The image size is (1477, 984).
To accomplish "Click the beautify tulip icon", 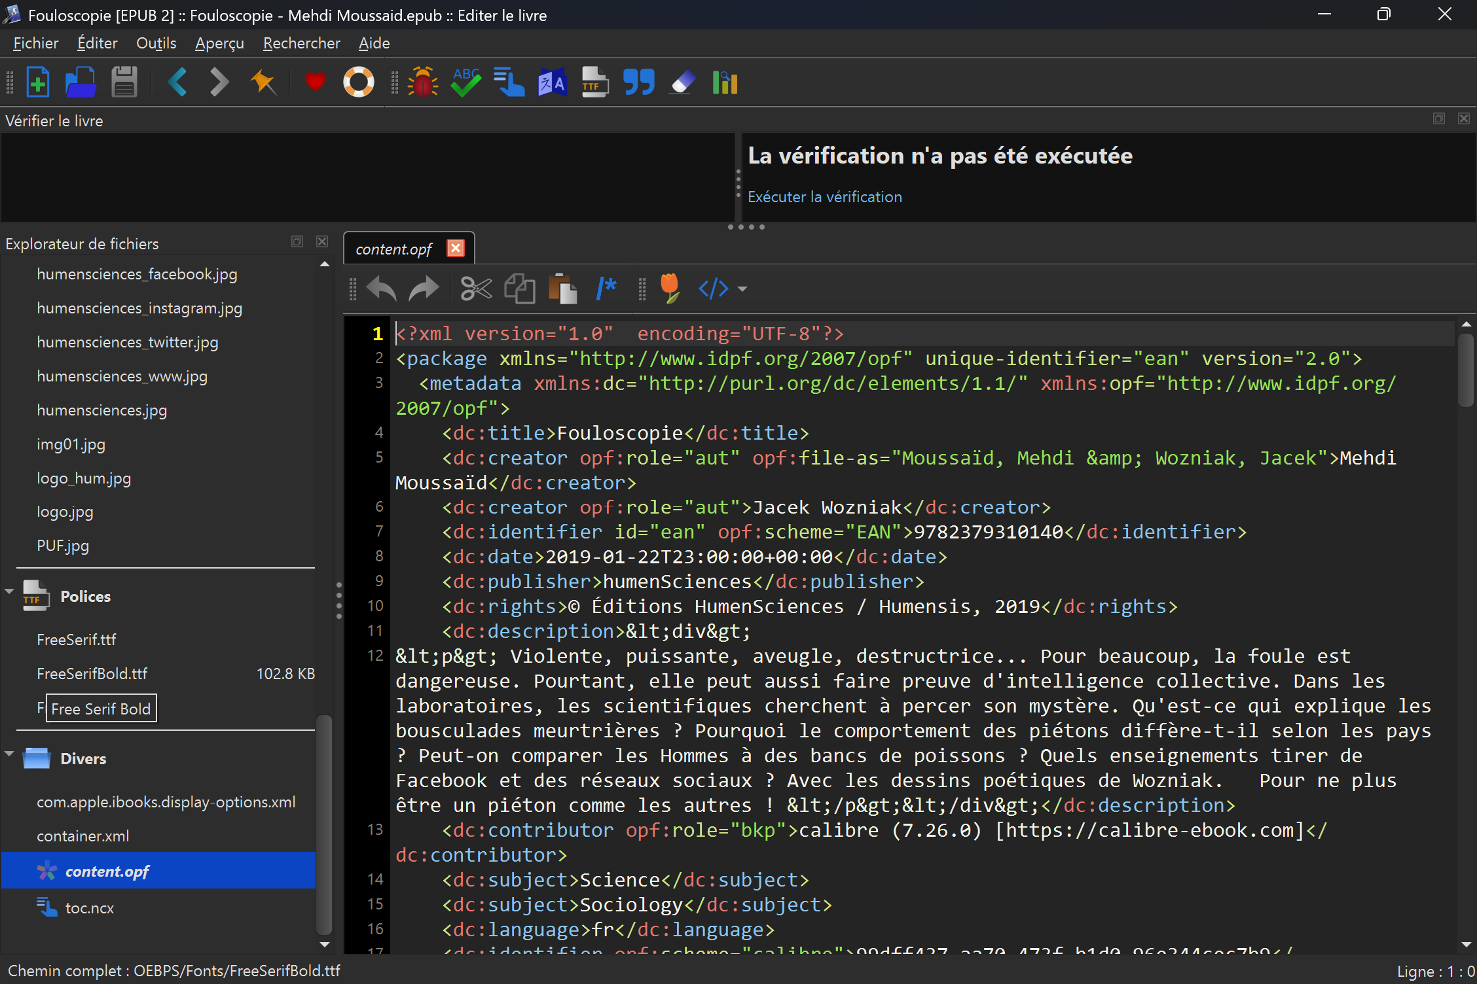I will pos(670,289).
